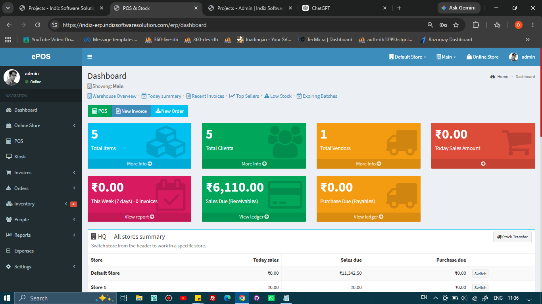Click the zoom magnifier icon in address bar
542x304 pixels.
(431, 25)
